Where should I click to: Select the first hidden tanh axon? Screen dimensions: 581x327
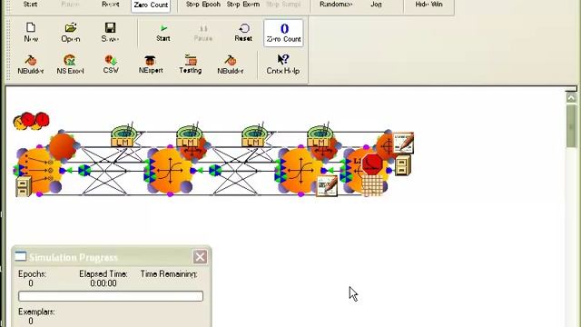click(x=170, y=171)
